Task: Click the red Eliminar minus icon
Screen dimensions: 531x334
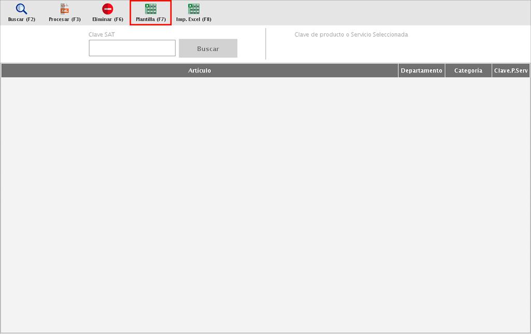Action: [x=107, y=9]
